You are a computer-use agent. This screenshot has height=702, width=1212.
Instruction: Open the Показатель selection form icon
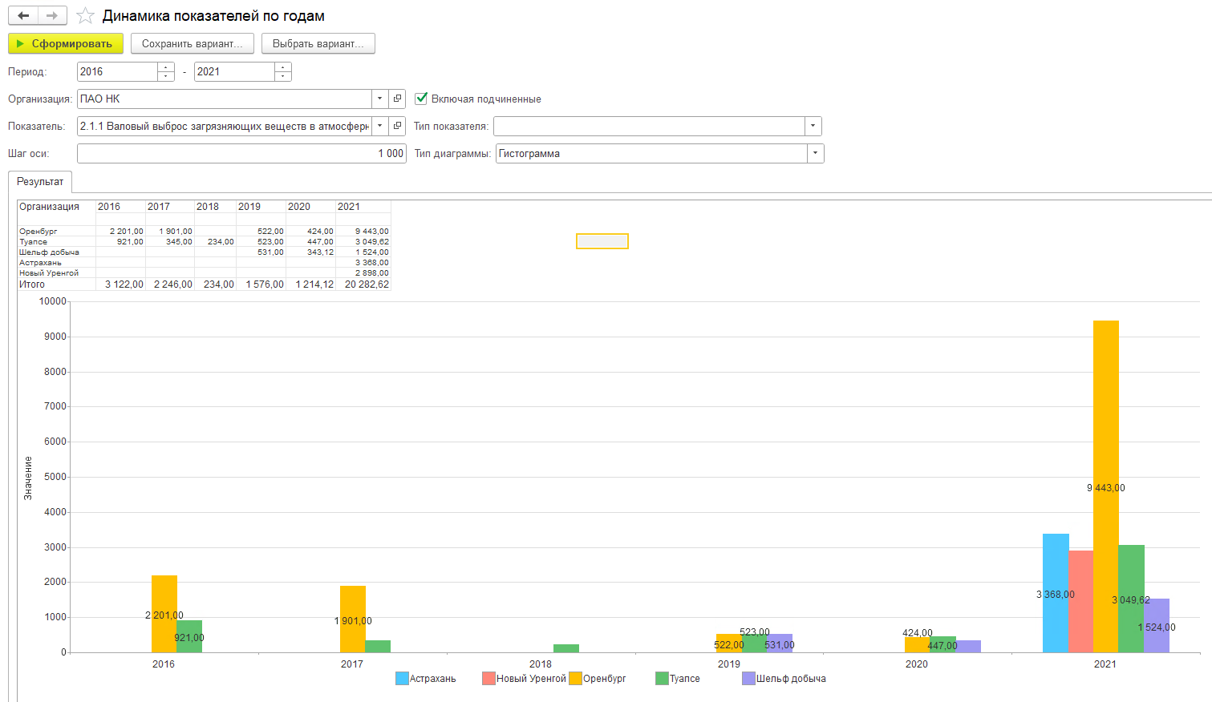pos(397,126)
